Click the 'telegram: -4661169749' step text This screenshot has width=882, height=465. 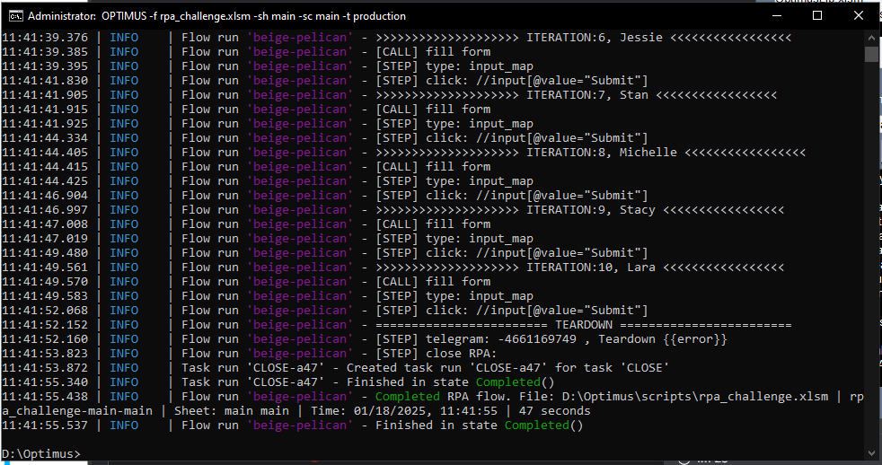501,339
